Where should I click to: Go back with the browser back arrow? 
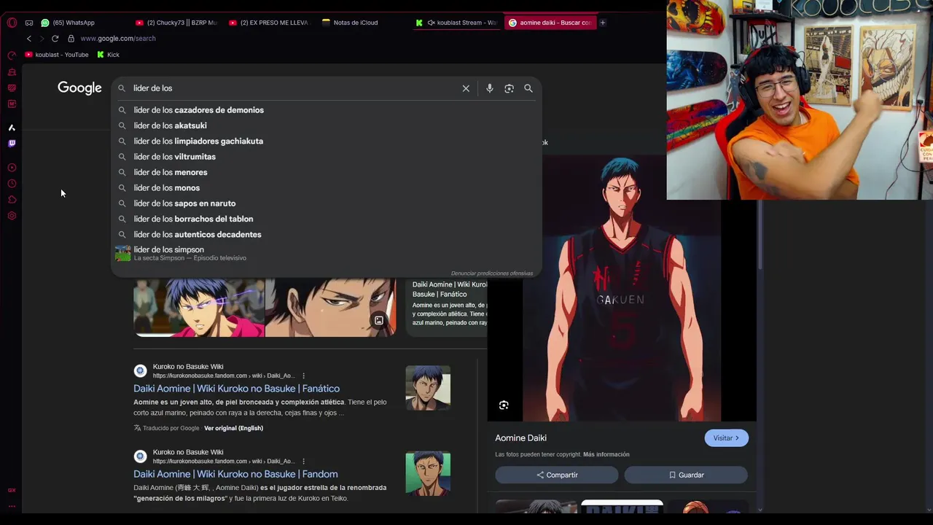tap(29, 39)
